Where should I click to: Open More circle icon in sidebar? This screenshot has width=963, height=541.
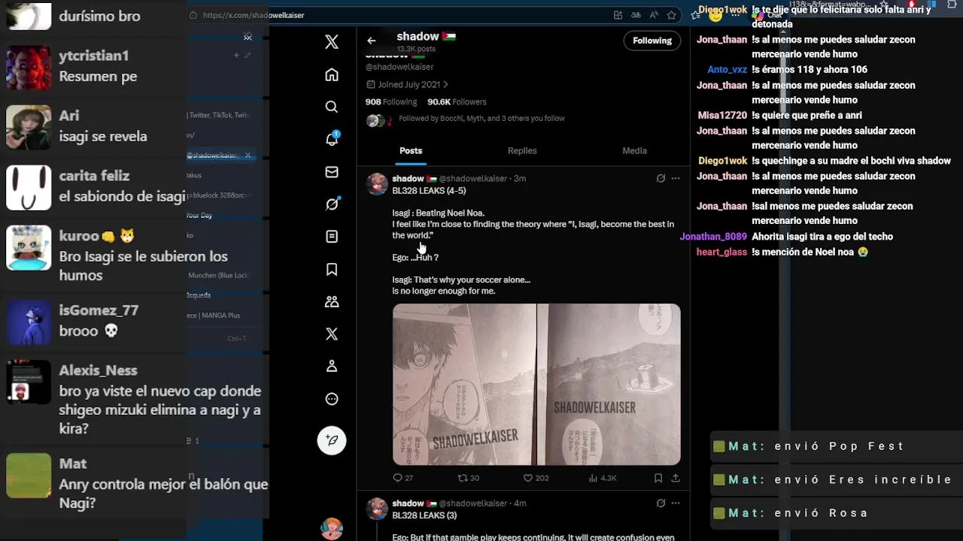coord(332,399)
